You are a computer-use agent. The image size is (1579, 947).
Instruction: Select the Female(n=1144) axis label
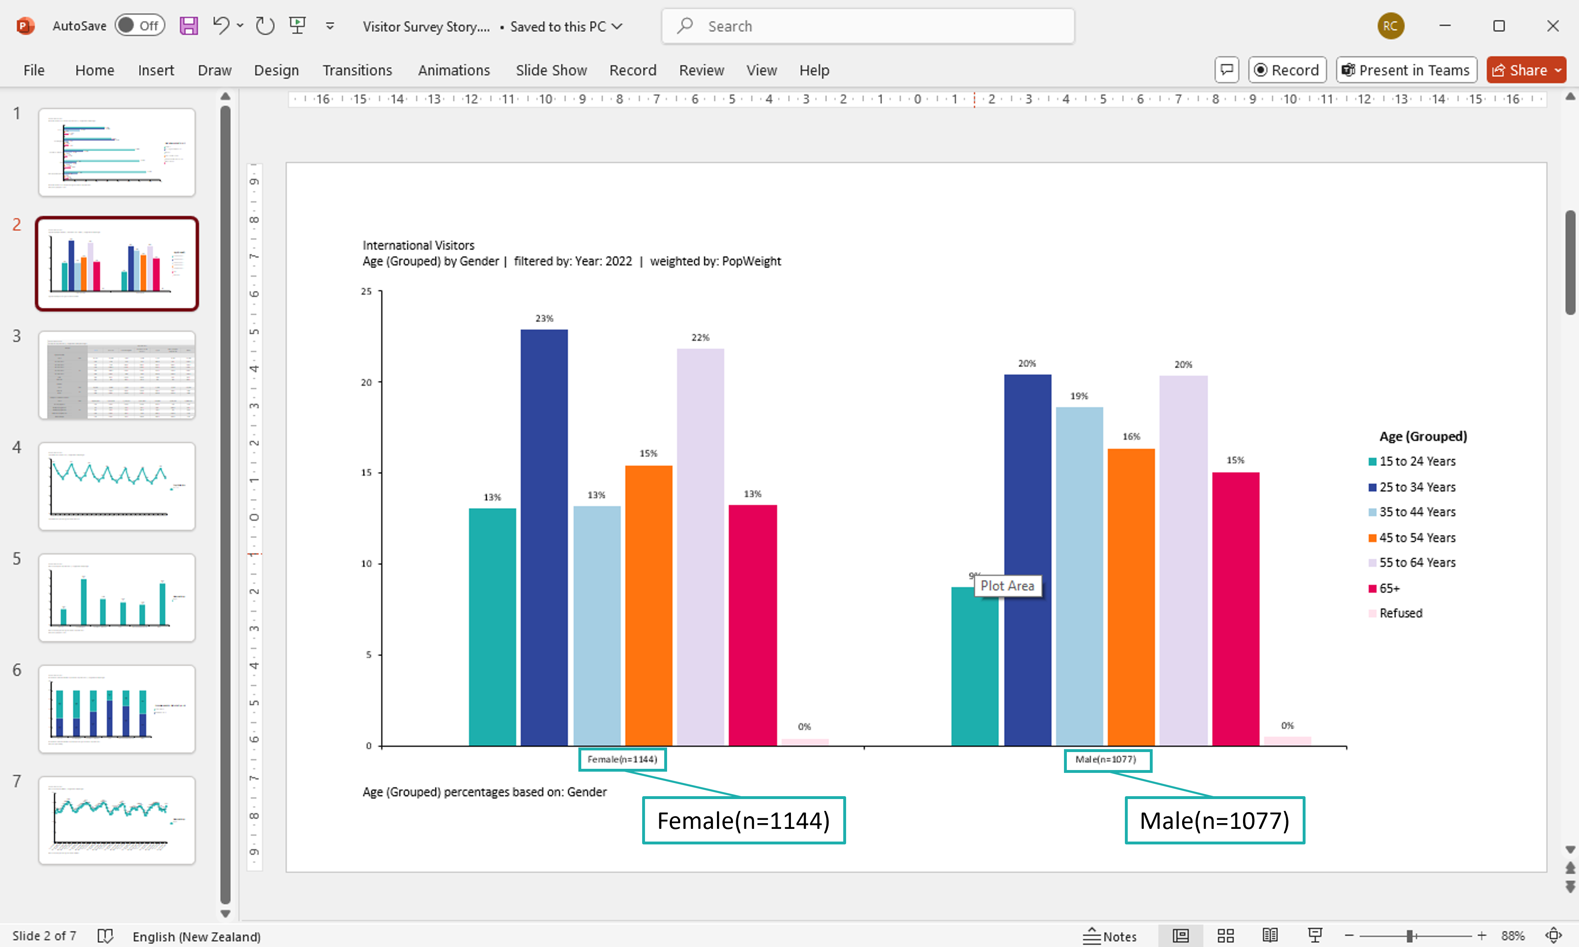click(622, 759)
